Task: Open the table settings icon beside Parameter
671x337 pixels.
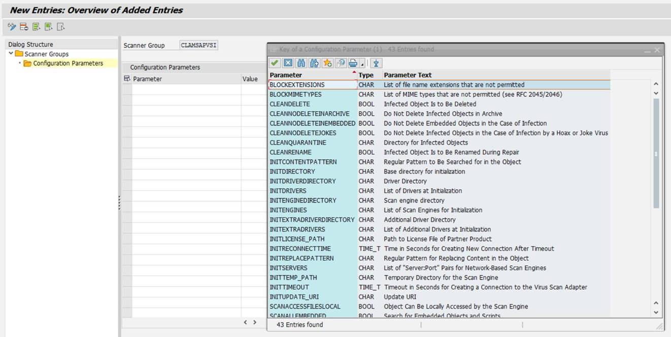Action: (127, 79)
